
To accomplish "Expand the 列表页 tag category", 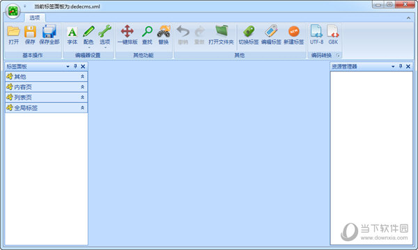I will (47, 97).
